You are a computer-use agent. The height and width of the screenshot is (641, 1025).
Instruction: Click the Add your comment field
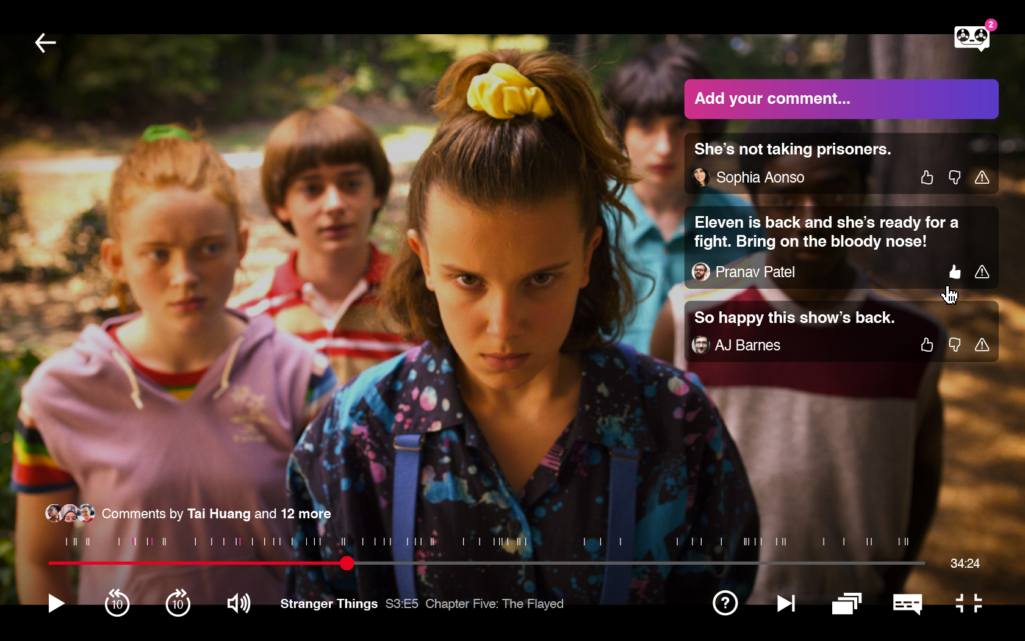coord(841,99)
